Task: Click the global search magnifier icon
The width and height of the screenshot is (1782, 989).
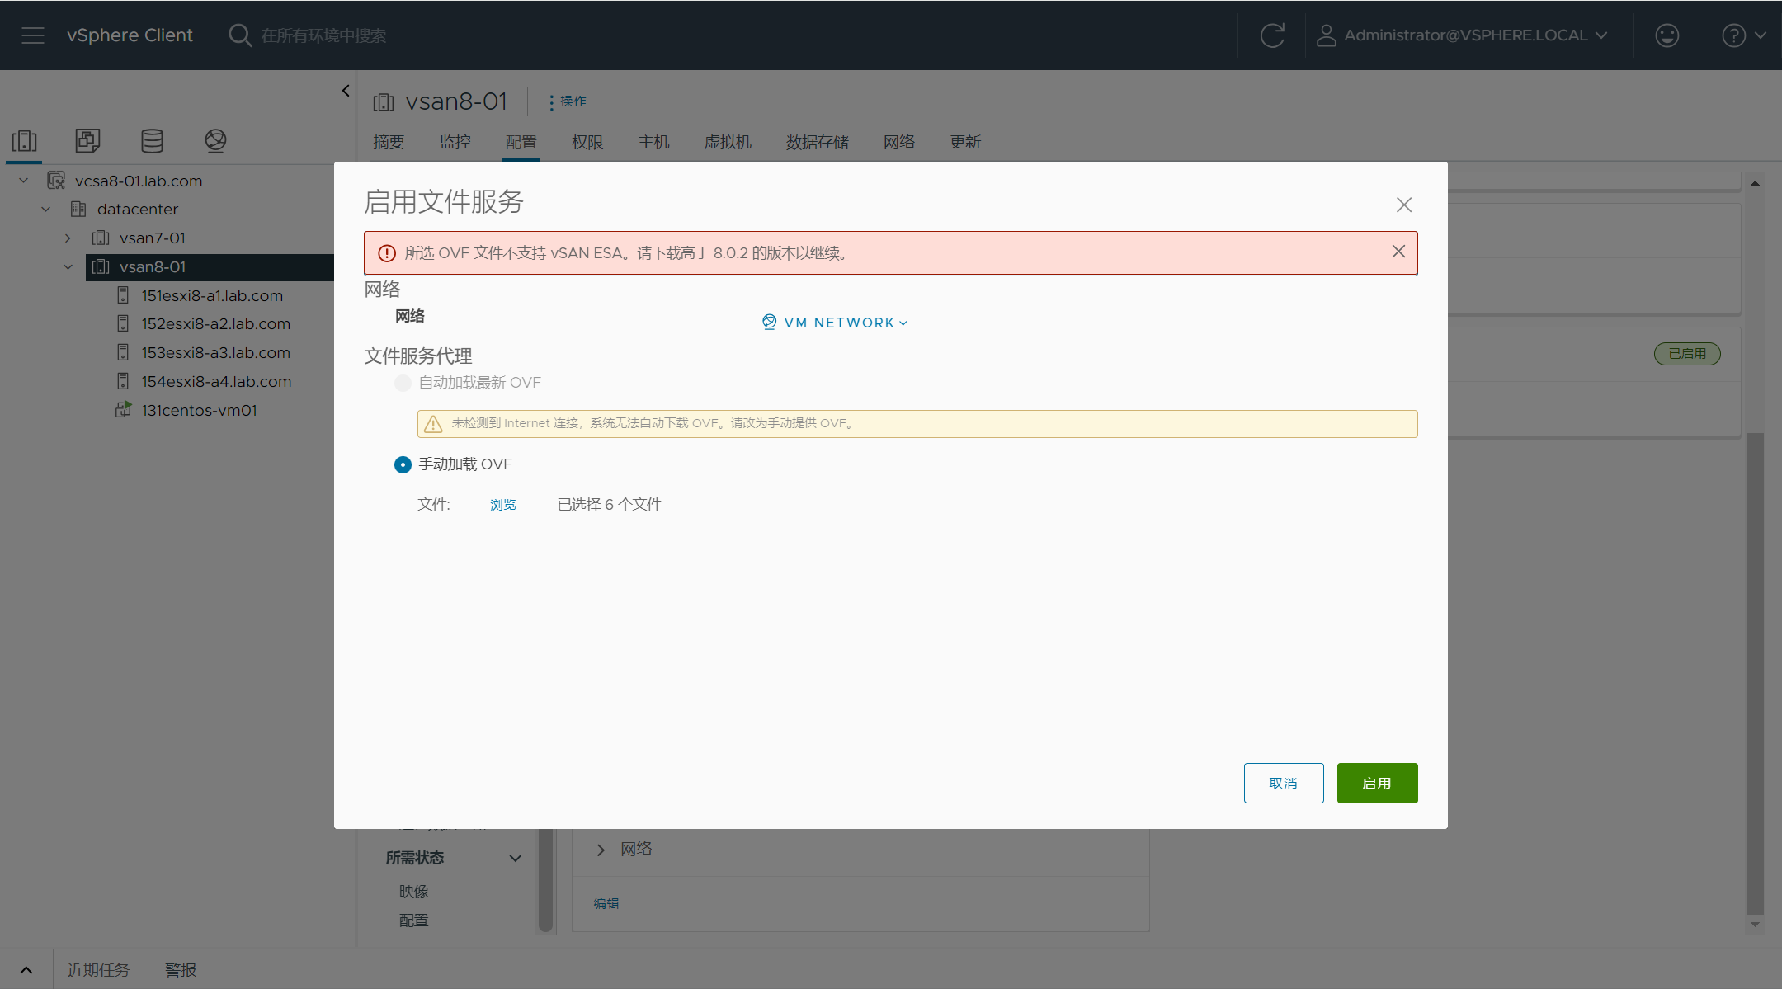Action: [240, 35]
